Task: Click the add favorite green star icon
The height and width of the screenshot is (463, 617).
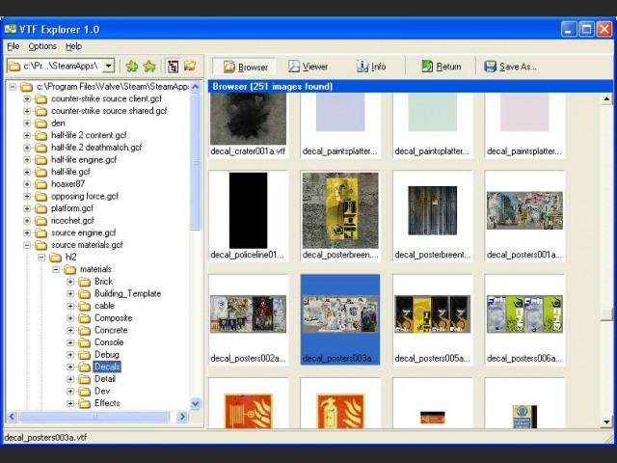Action: pyautogui.click(x=132, y=67)
